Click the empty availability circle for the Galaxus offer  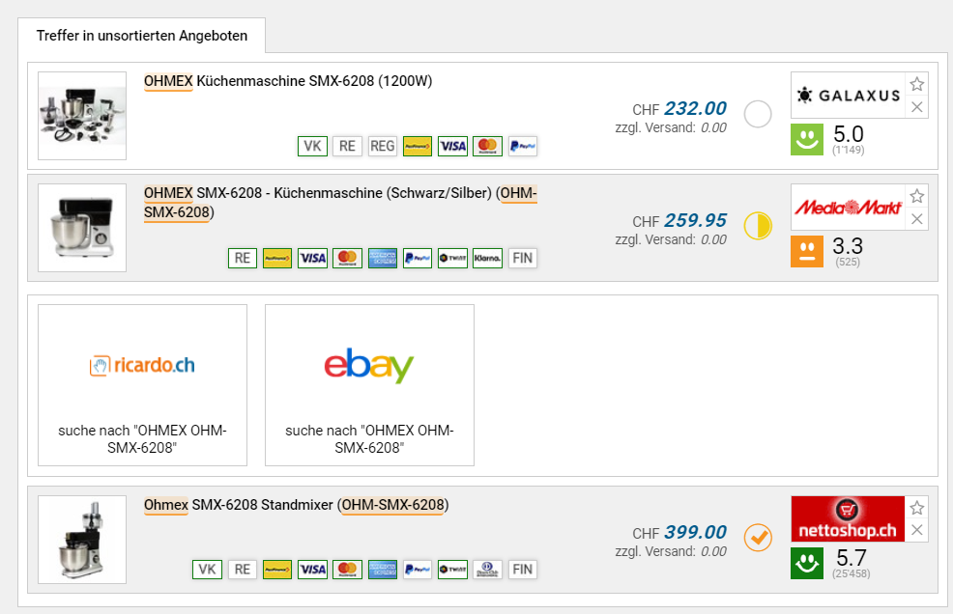coord(758,115)
